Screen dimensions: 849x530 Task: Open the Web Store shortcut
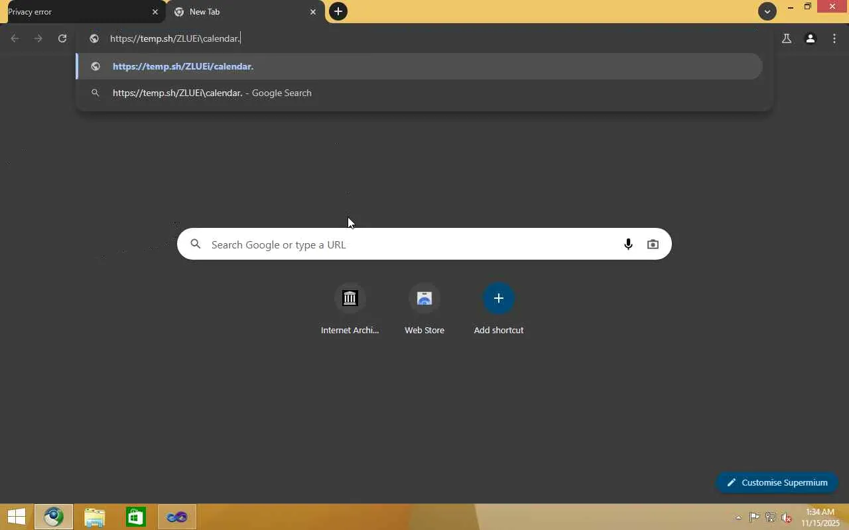[x=424, y=310]
